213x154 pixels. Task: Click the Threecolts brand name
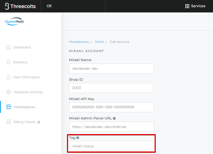(23, 6)
